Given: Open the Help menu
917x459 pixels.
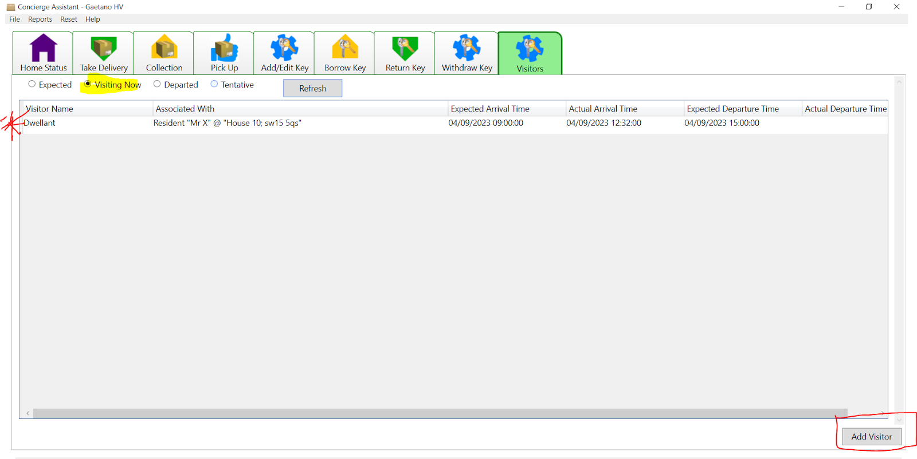Looking at the screenshot, I should (93, 19).
